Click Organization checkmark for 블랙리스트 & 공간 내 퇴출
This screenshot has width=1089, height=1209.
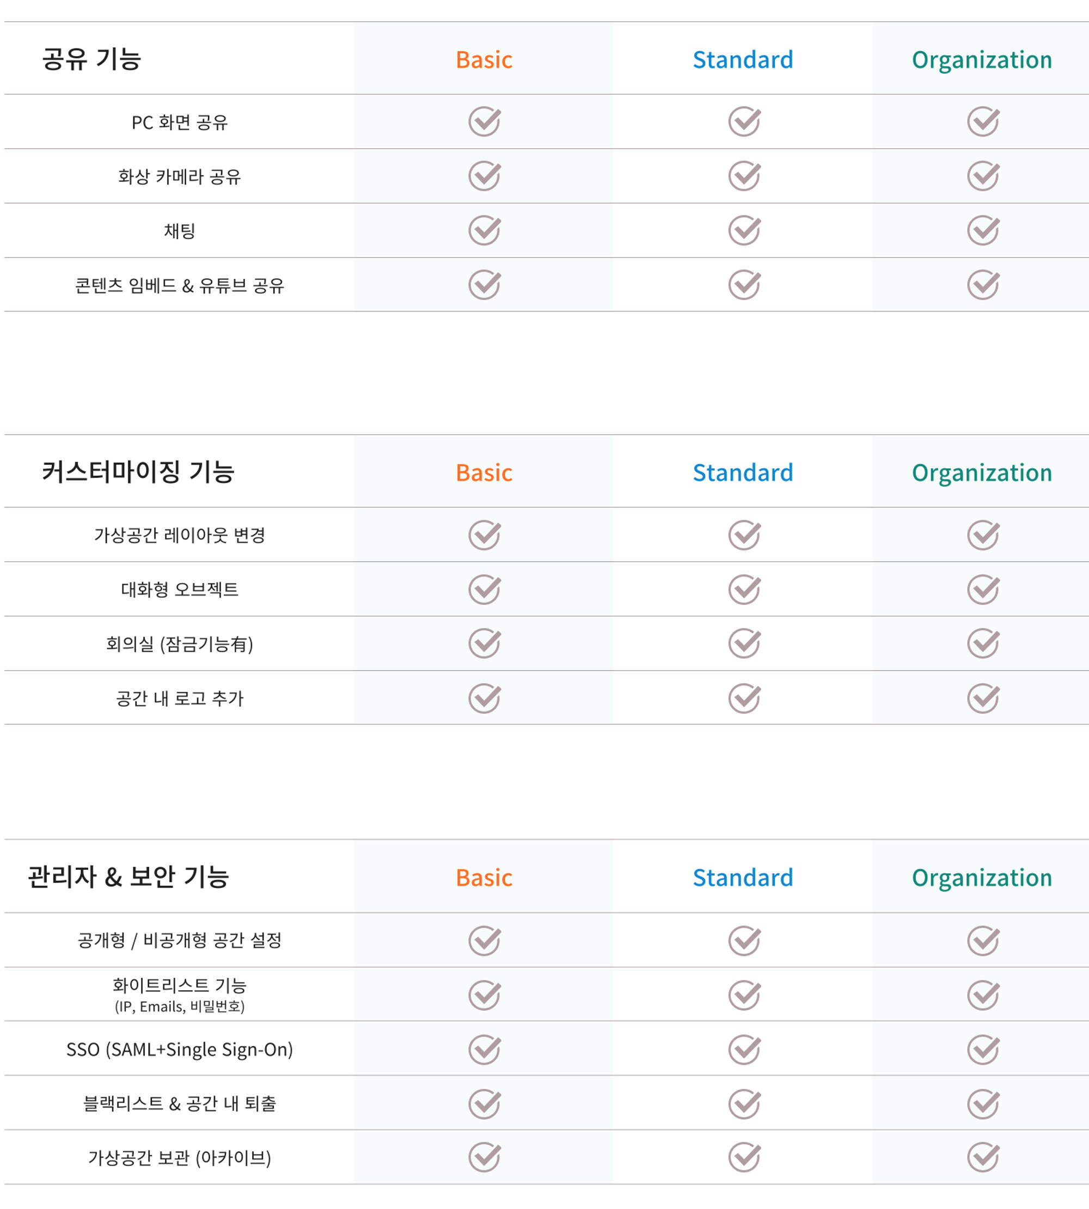pos(982,1104)
